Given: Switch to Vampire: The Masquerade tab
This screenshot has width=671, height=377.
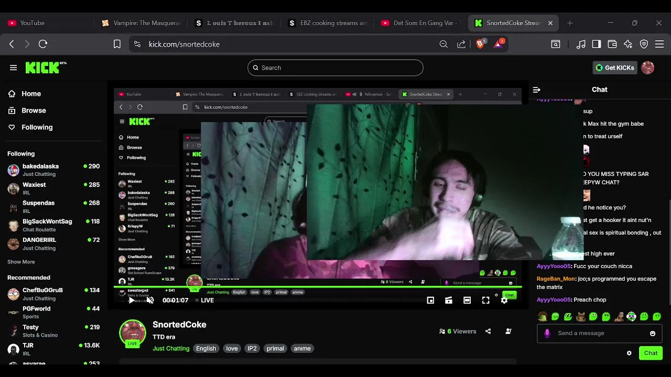Looking at the screenshot, I should 143,23.
